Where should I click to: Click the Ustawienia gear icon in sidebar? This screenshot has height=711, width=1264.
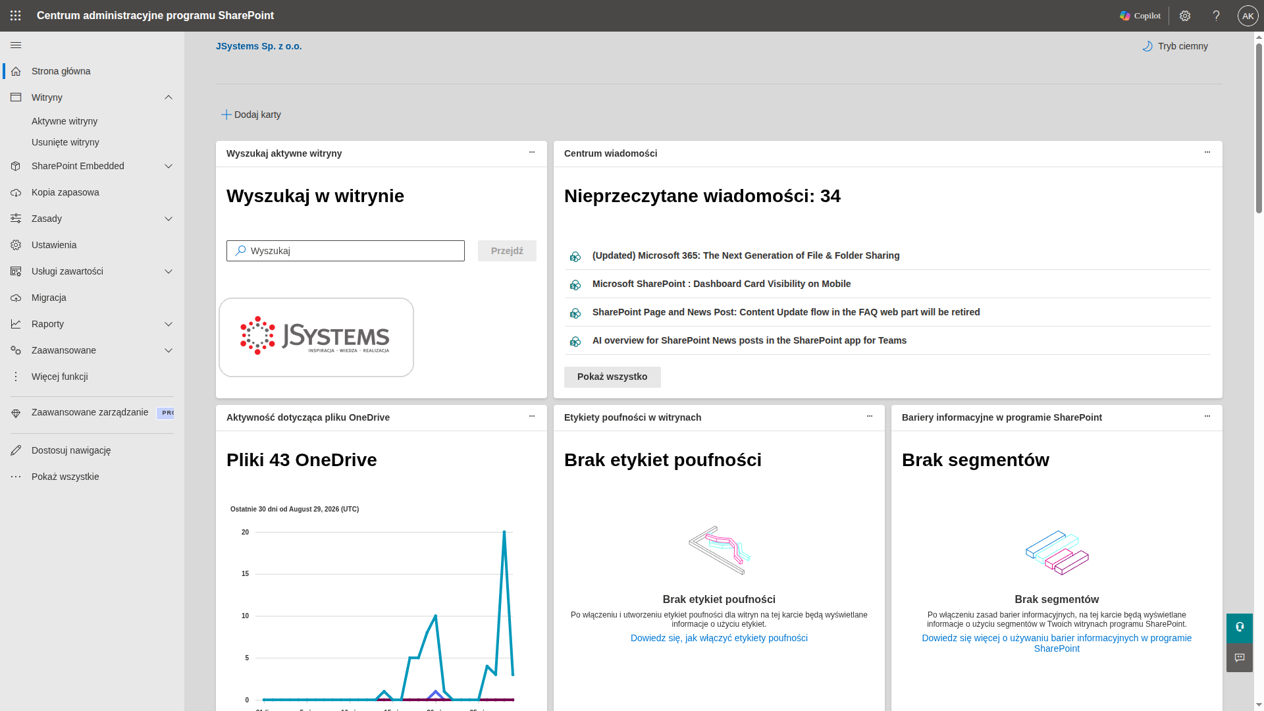16,245
